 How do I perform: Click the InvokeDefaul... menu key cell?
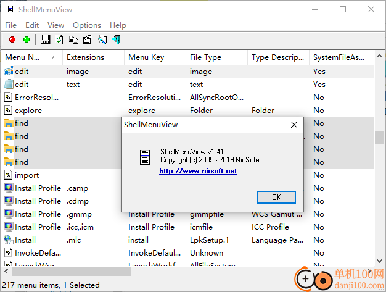[x=154, y=253]
